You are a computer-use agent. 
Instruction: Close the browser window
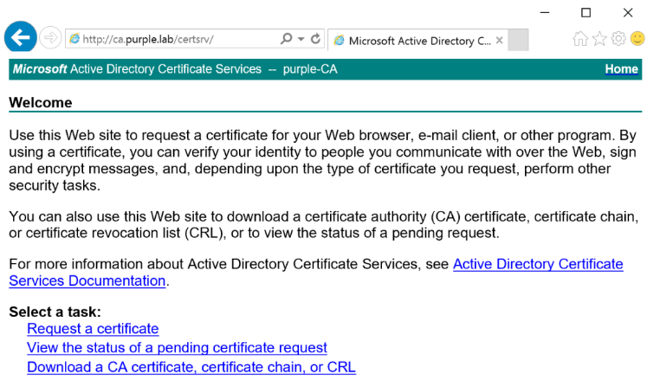(x=628, y=12)
